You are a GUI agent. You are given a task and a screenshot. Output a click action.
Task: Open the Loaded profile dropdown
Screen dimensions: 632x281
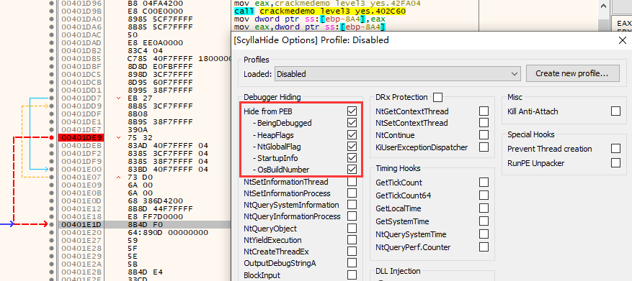pos(398,74)
